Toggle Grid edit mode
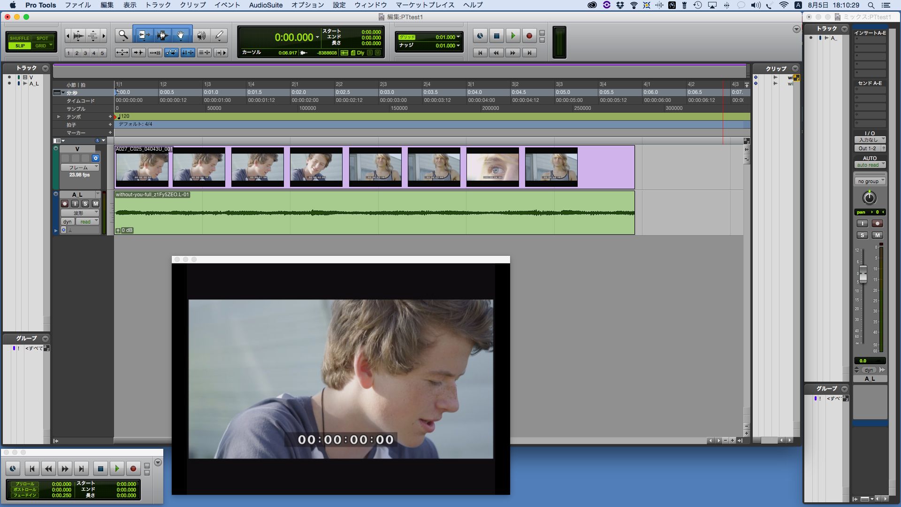The image size is (901, 507). (x=43, y=46)
